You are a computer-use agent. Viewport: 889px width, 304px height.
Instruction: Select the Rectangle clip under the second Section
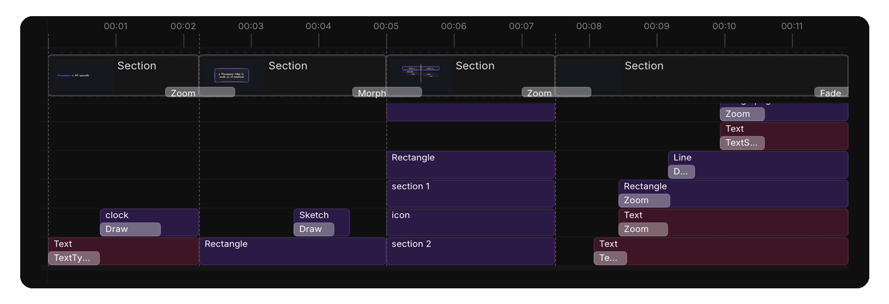pos(293,250)
